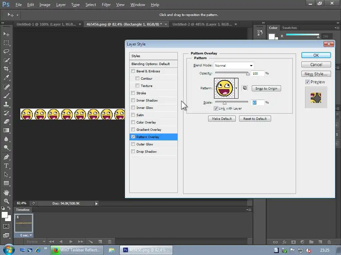Toggle Quick Mask mode icon

click(x=6, y=226)
